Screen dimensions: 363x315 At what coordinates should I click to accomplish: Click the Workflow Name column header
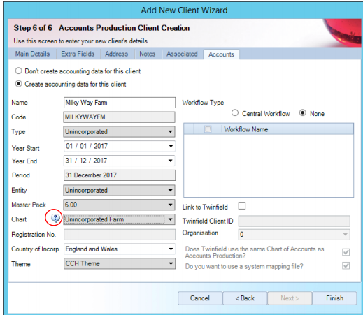tap(287, 129)
